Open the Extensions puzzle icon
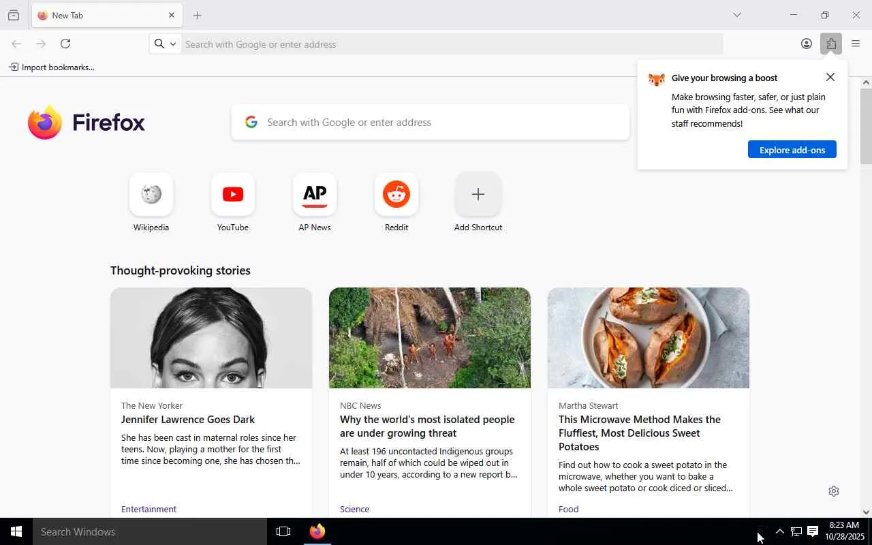The height and width of the screenshot is (545, 872). click(x=831, y=44)
